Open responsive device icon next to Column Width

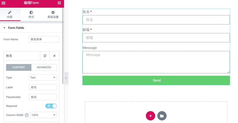pos(27,115)
